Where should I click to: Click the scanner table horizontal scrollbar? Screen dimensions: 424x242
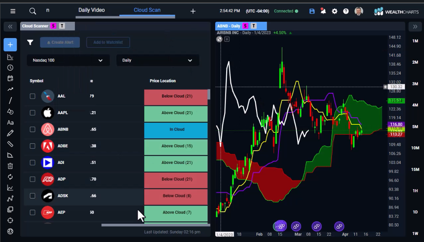[x=156, y=225]
